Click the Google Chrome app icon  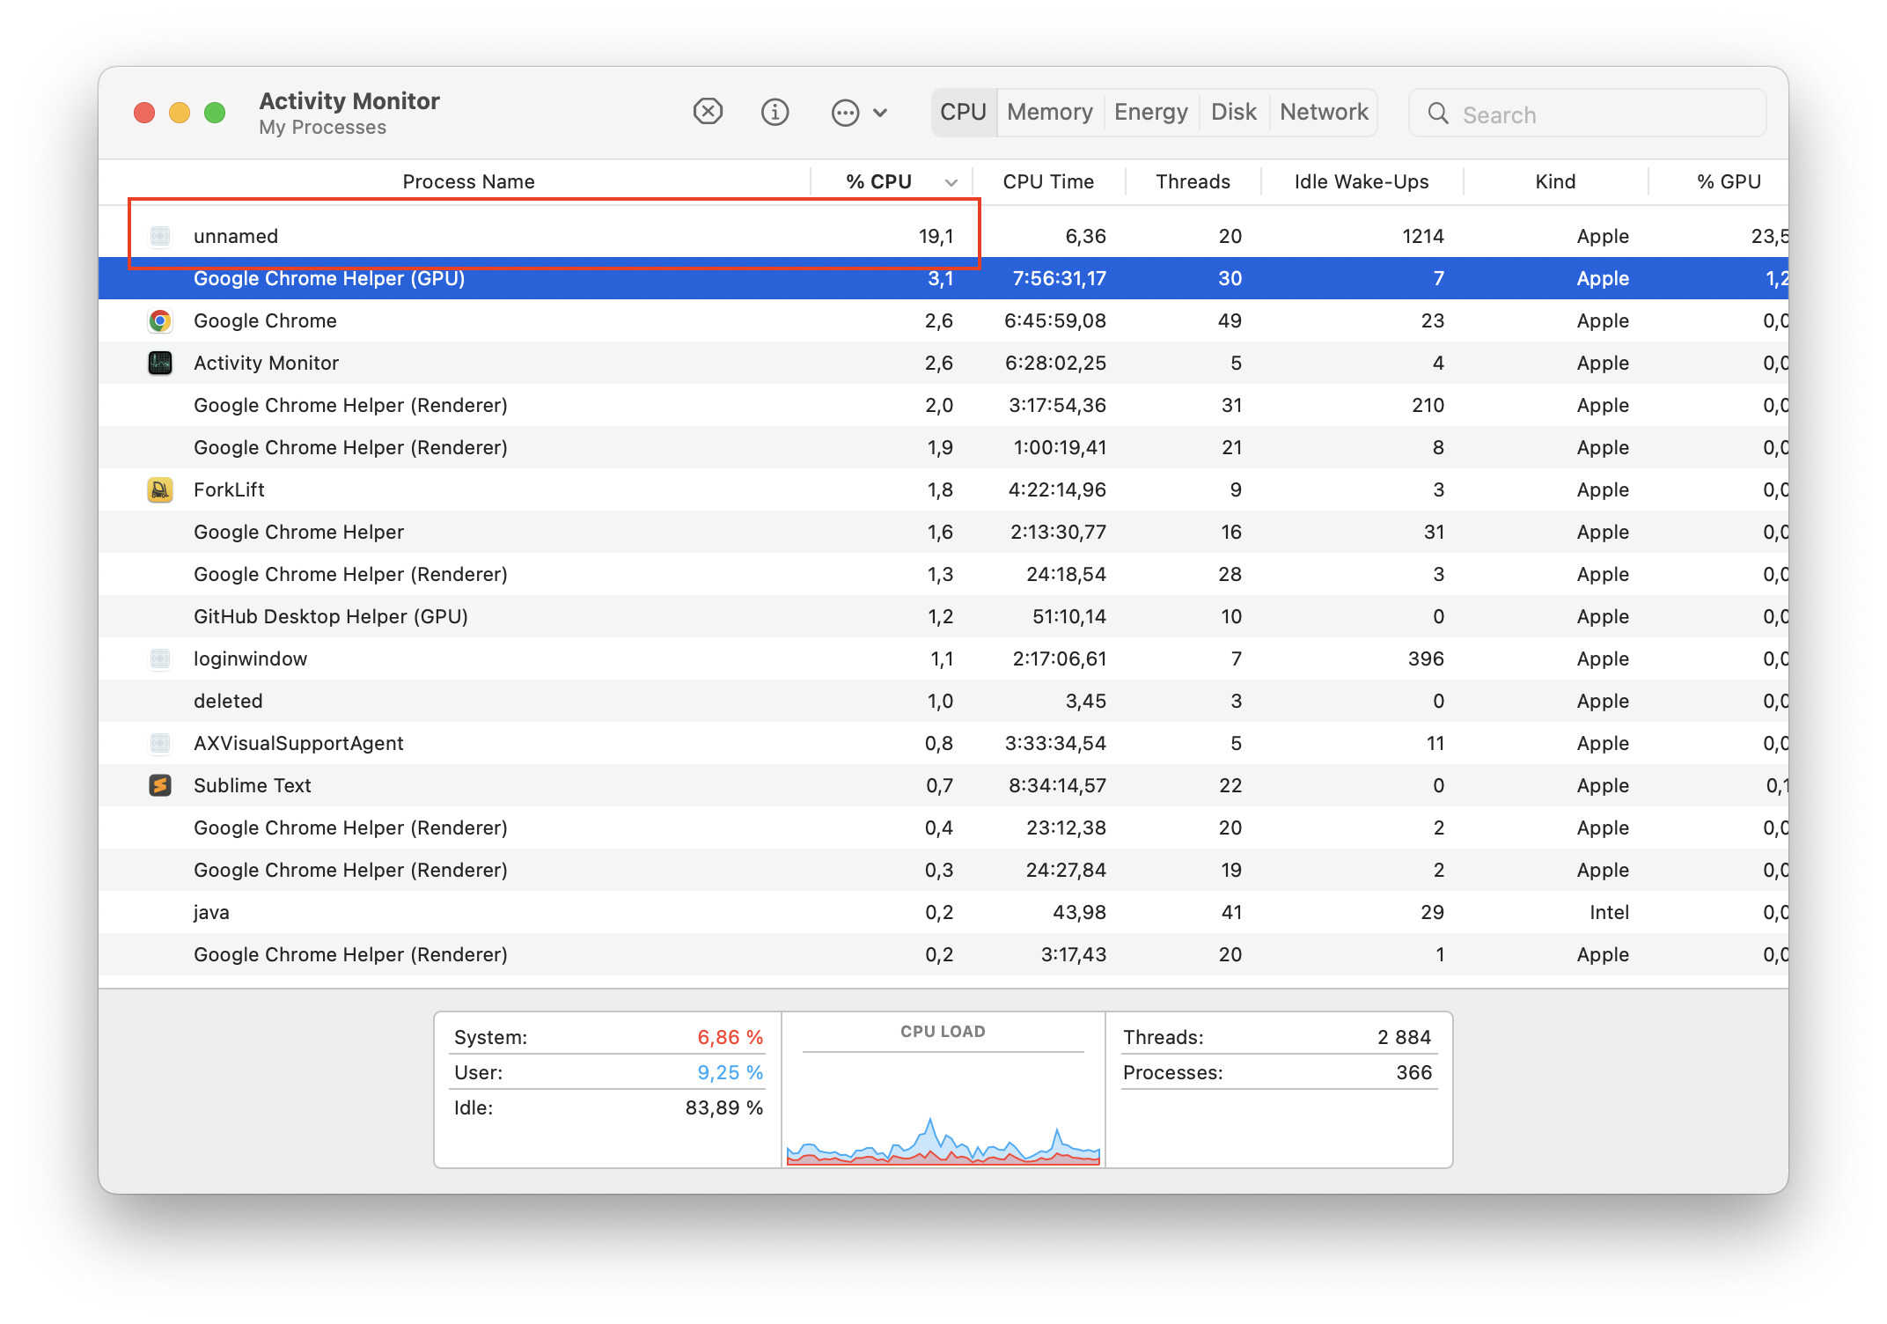click(x=160, y=320)
